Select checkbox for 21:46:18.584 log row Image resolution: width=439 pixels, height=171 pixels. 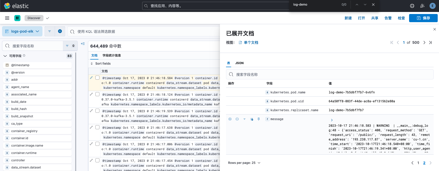(97, 78)
